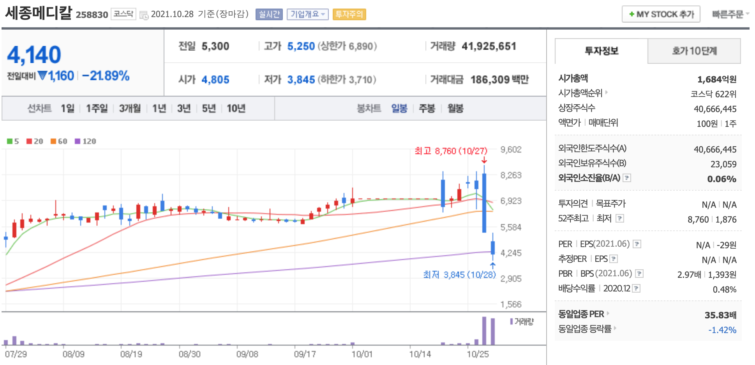Open help icon beside PBR BPS(2021.06)
This screenshot has width=755, height=365.
639,274
